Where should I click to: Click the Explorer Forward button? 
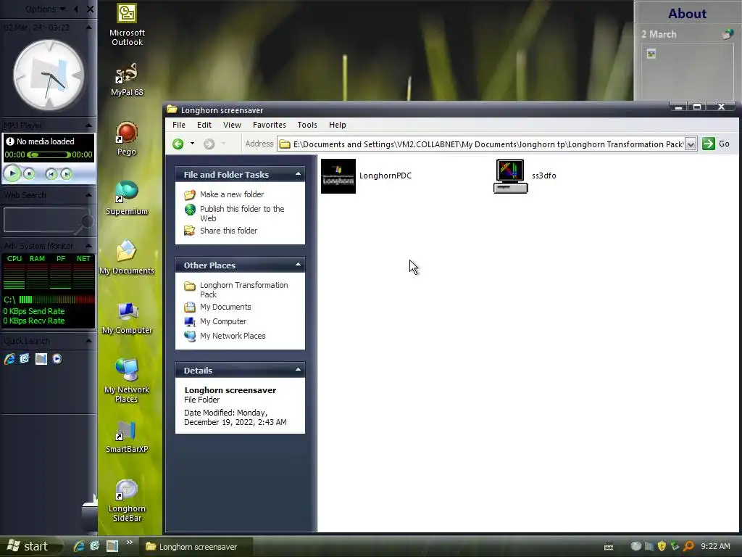coord(209,144)
